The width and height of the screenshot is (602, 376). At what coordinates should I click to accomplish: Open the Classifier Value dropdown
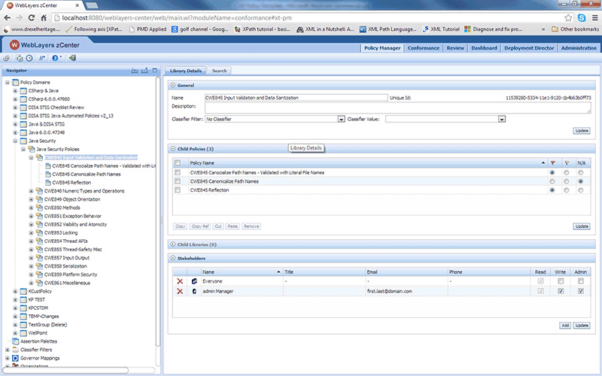pyautogui.click(x=502, y=119)
